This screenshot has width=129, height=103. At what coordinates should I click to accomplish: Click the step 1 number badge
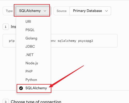[x=6, y=27]
